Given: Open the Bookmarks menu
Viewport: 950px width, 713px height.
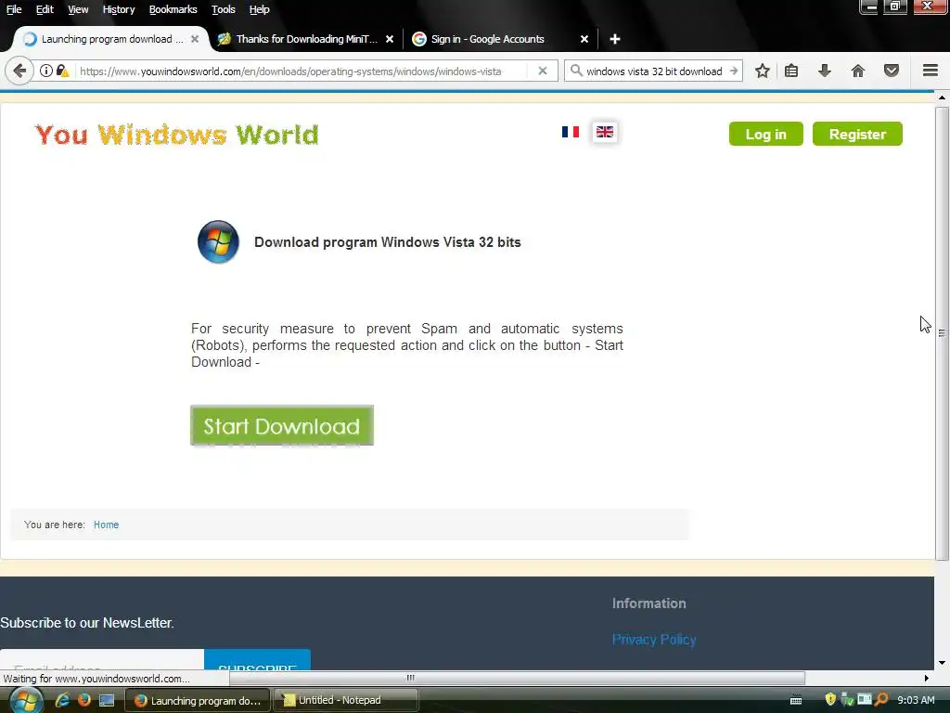Looking at the screenshot, I should (x=173, y=9).
